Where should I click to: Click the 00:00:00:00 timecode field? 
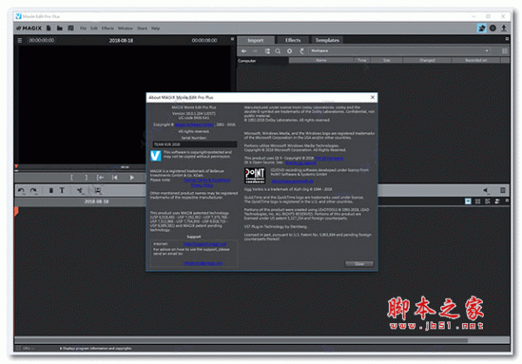pos(41,40)
